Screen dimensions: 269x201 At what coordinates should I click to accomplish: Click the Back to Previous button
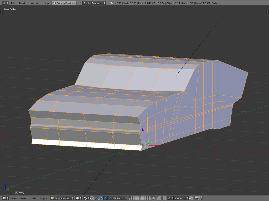pyautogui.click(x=64, y=3)
